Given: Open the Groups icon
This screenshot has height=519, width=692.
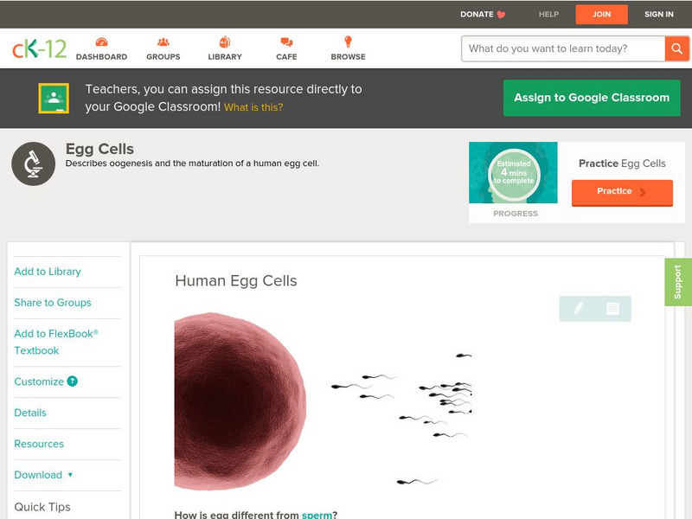Looking at the screenshot, I should [x=163, y=42].
